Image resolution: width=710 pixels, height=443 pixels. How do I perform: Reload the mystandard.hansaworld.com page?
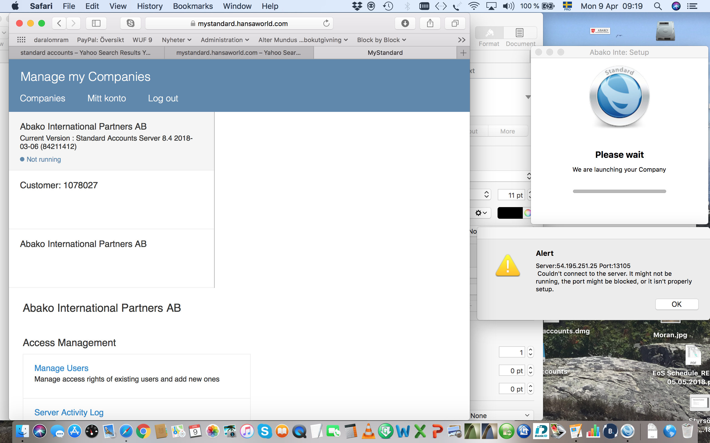coord(326,24)
